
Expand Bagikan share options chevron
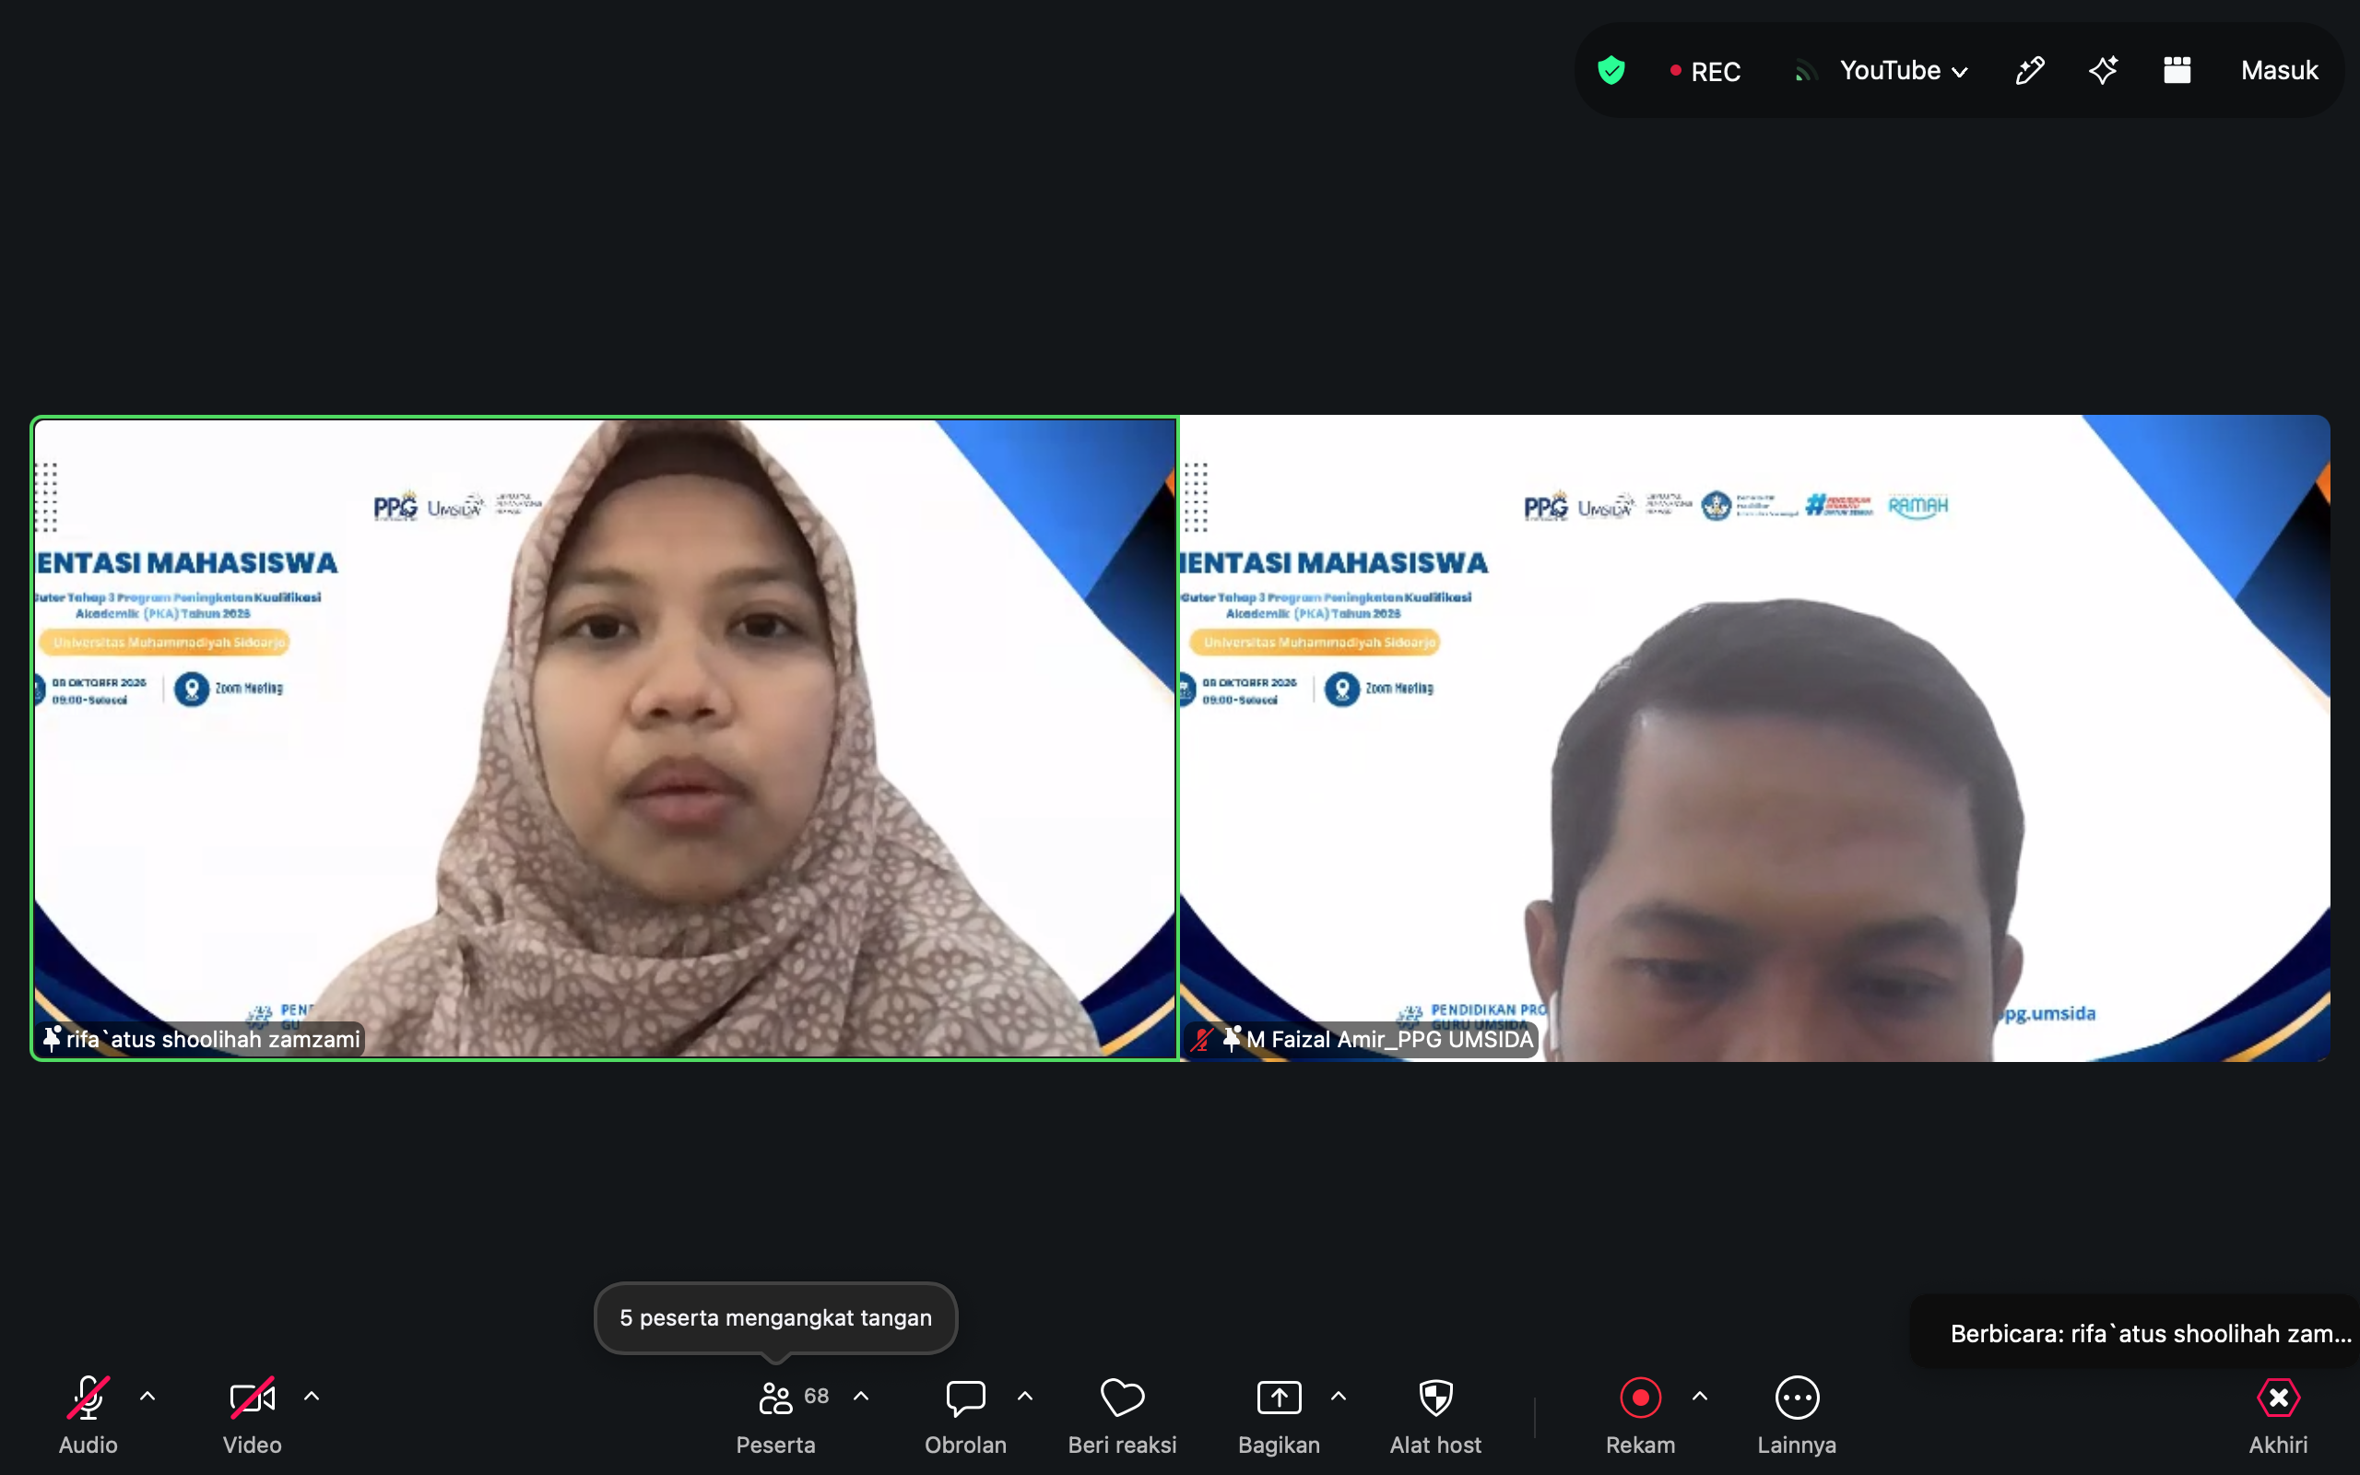coord(1339,1396)
